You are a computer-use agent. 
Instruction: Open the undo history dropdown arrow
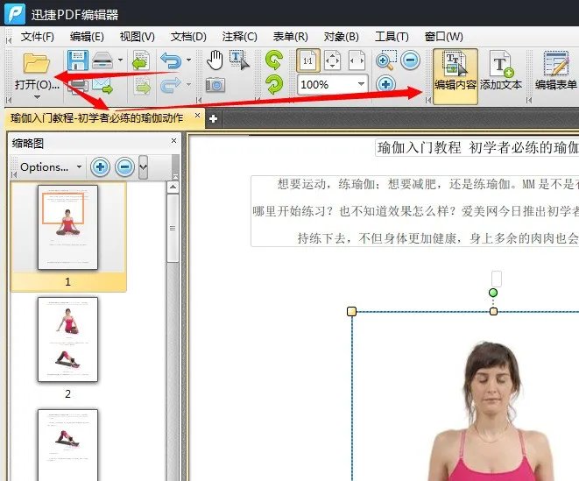click(x=188, y=60)
